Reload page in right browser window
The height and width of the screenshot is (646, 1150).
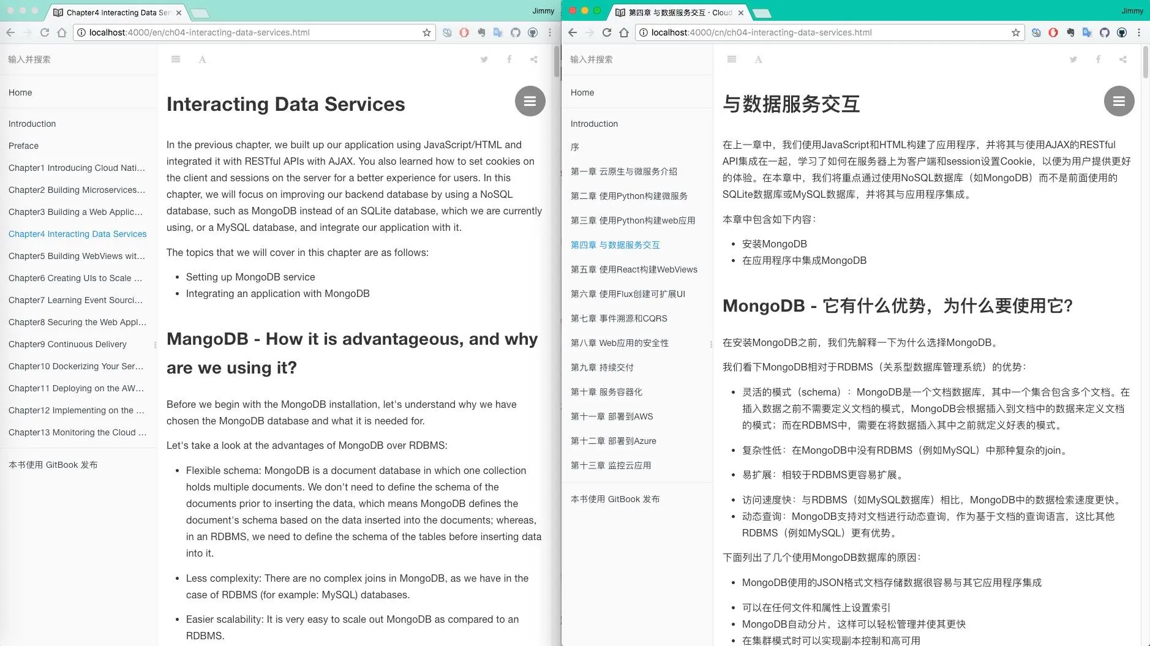click(x=607, y=32)
